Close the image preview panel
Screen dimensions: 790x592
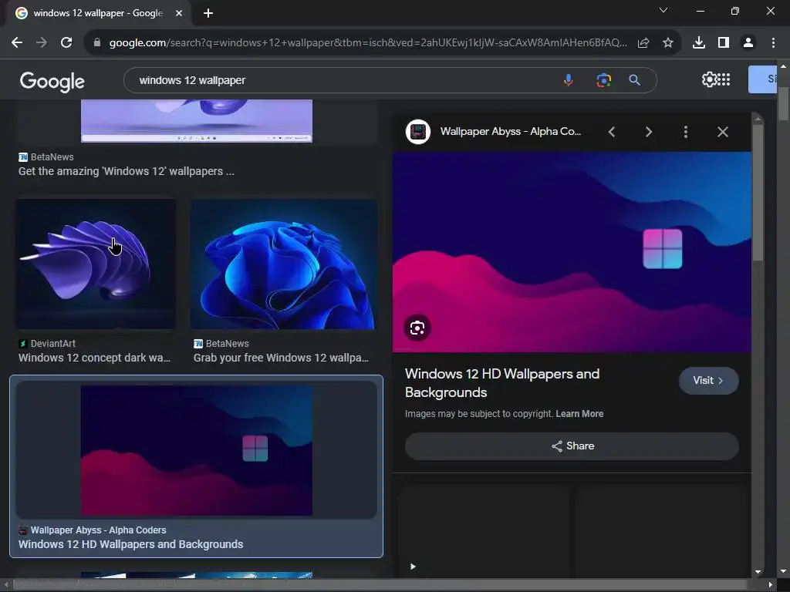pyautogui.click(x=722, y=132)
